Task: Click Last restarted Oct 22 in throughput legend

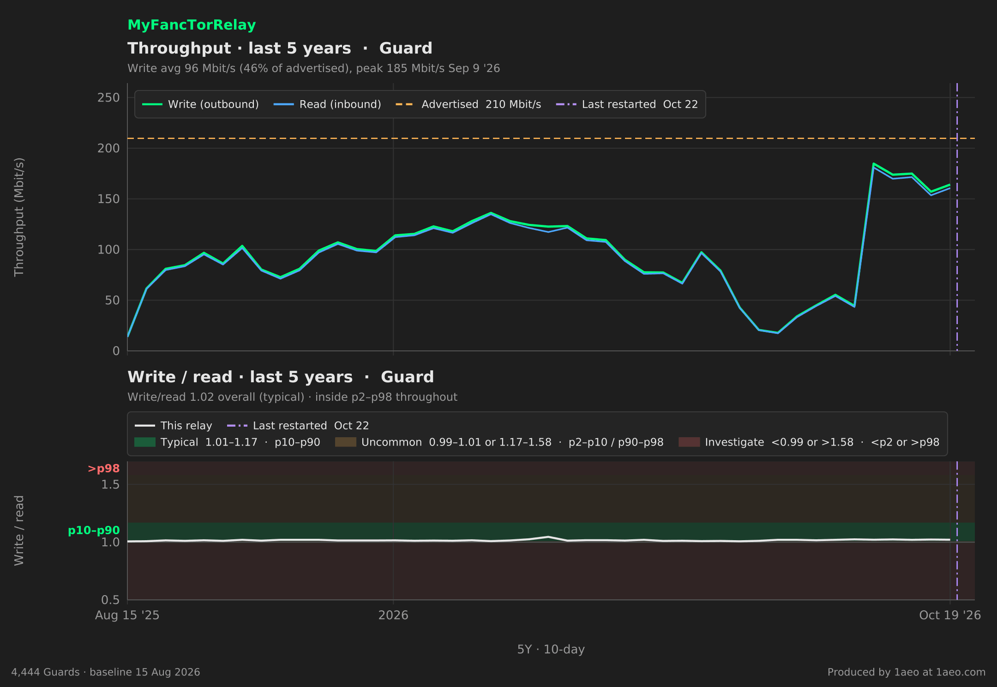Action: [627, 104]
